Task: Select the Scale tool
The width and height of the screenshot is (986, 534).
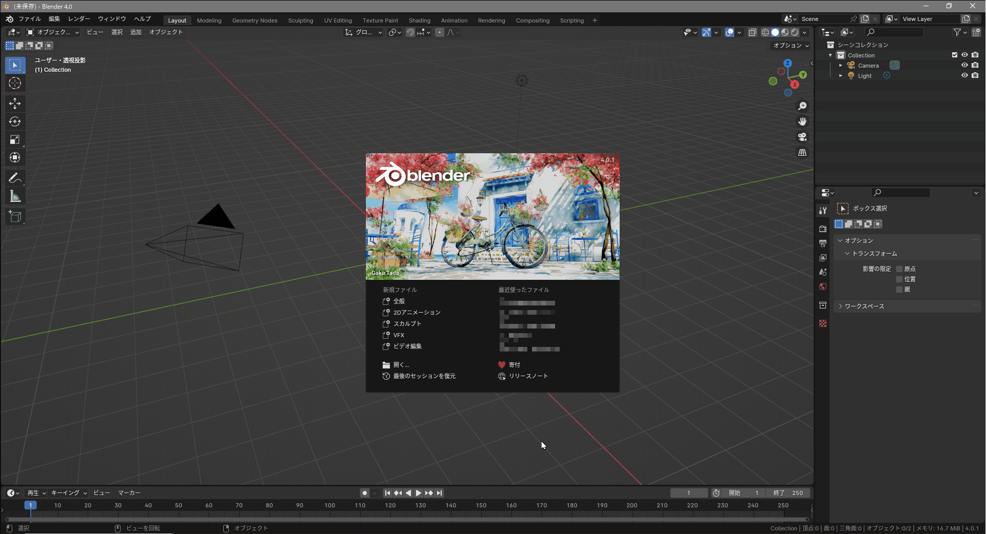Action: [x=15, y=139]
